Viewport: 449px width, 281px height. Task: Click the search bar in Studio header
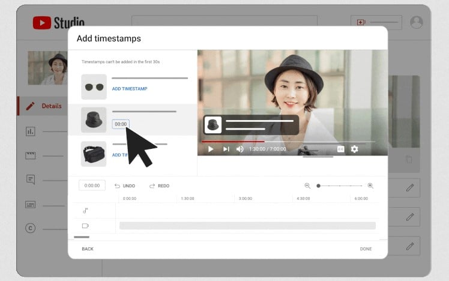point(224,20)
